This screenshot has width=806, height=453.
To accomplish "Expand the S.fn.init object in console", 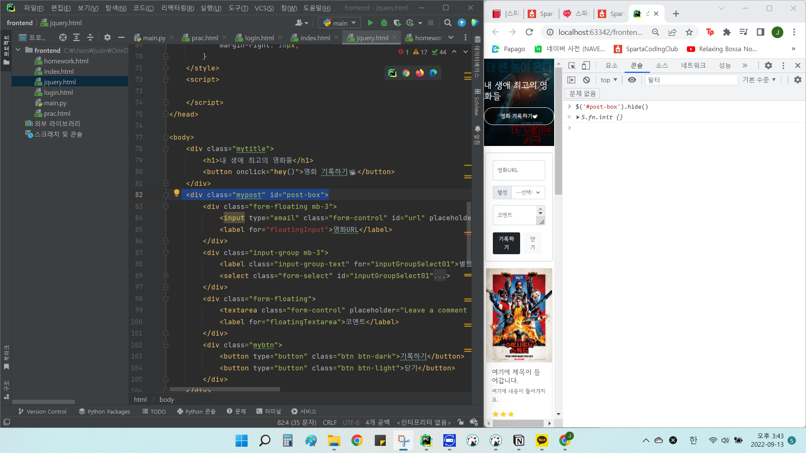I will (x=578, y=117).
